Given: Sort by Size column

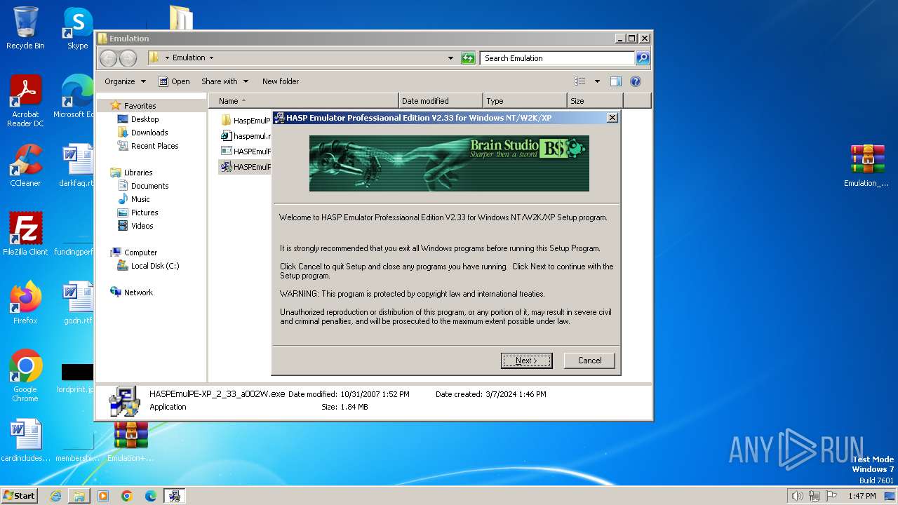Looking at the screenshot, I should point(595,101).
